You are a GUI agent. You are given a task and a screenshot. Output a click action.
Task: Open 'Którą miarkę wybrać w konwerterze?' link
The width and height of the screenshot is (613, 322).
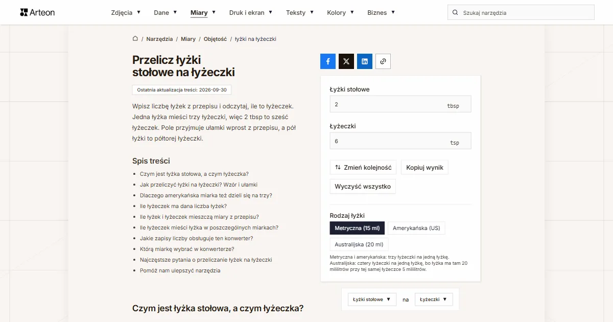(187, 249)
